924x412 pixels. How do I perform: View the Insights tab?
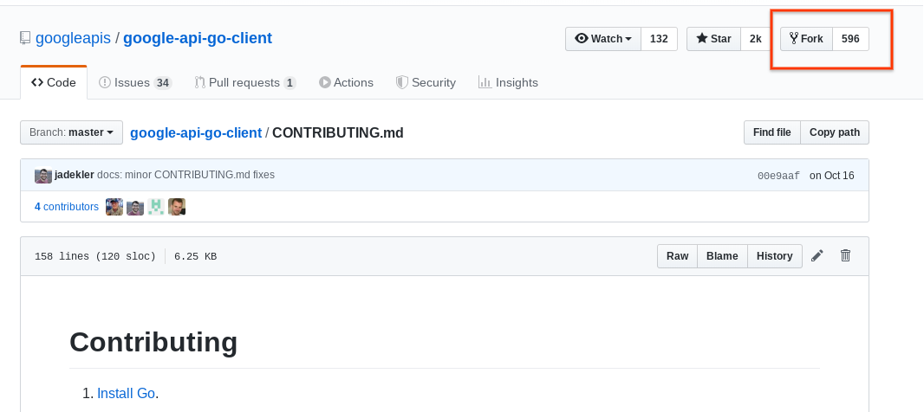pyautogui.click(x=508, y=83)
